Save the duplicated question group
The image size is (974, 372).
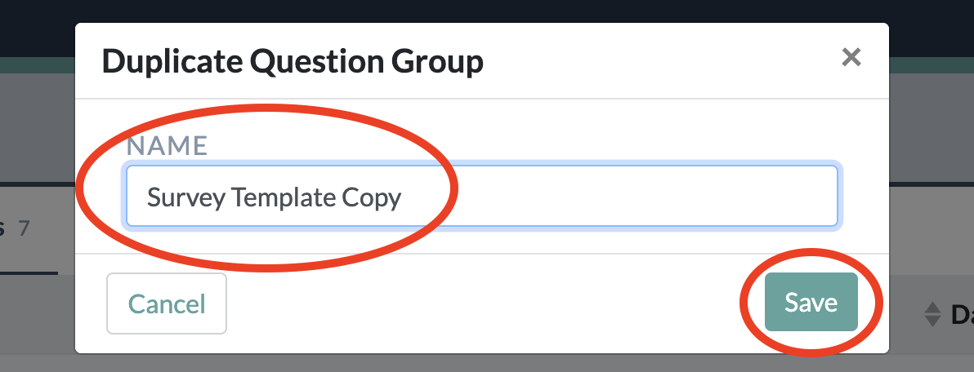click(811, 302)
